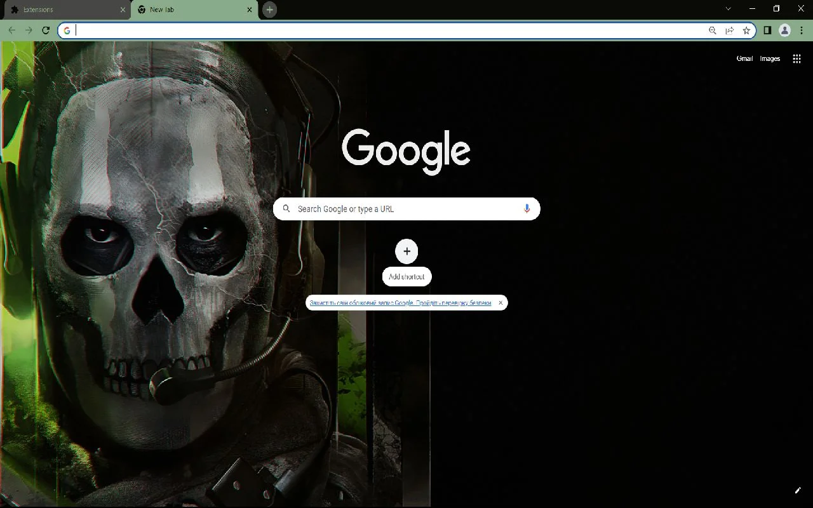
Task: Close the Extensions tab
Action: coord(123,10)
